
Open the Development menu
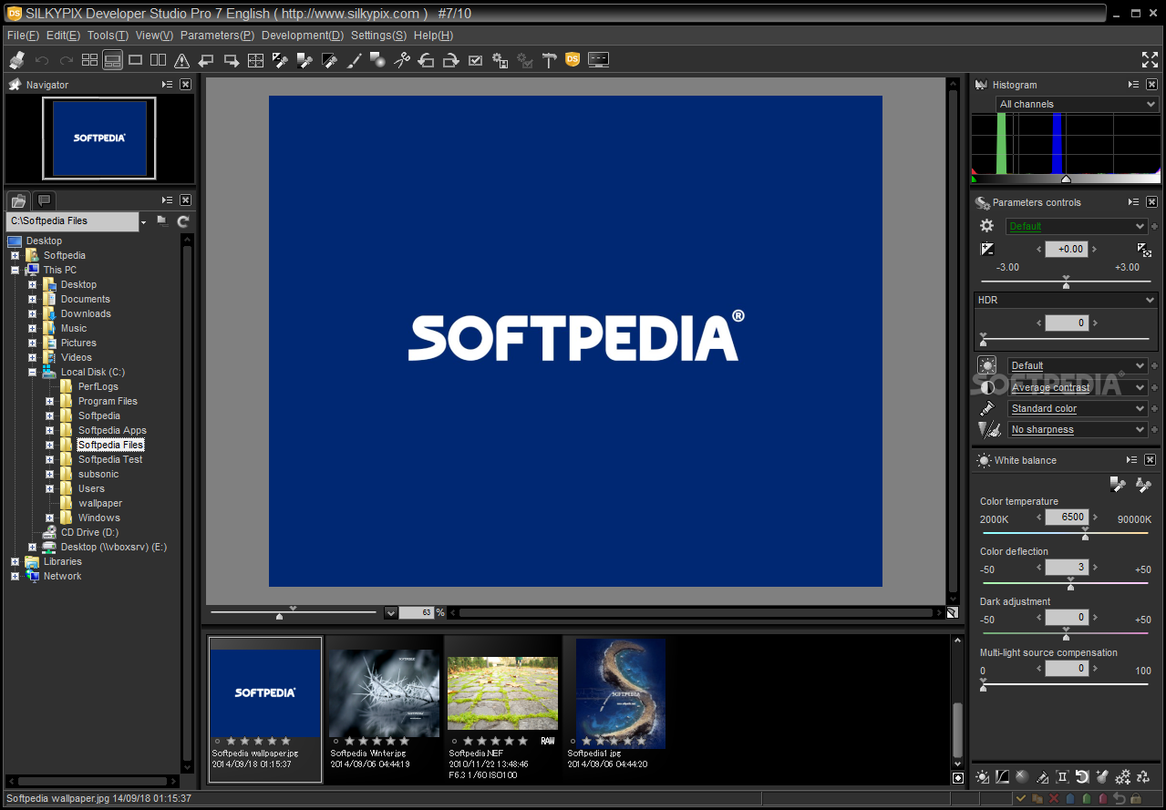point(302,36)
